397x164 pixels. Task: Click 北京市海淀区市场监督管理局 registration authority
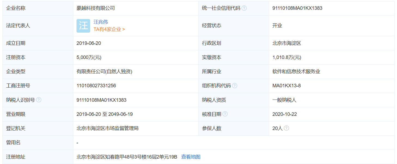[x=108, y=128]
